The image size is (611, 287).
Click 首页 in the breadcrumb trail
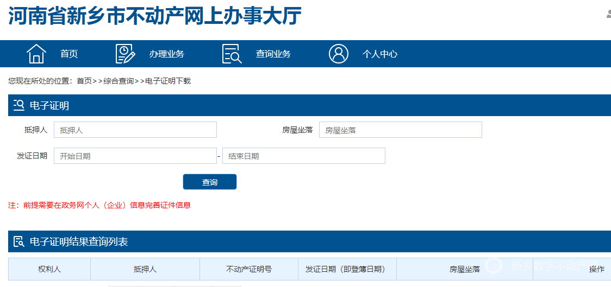click(x=84, y=81)
